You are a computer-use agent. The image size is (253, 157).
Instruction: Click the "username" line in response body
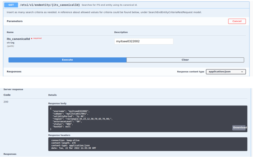[71, 111]
